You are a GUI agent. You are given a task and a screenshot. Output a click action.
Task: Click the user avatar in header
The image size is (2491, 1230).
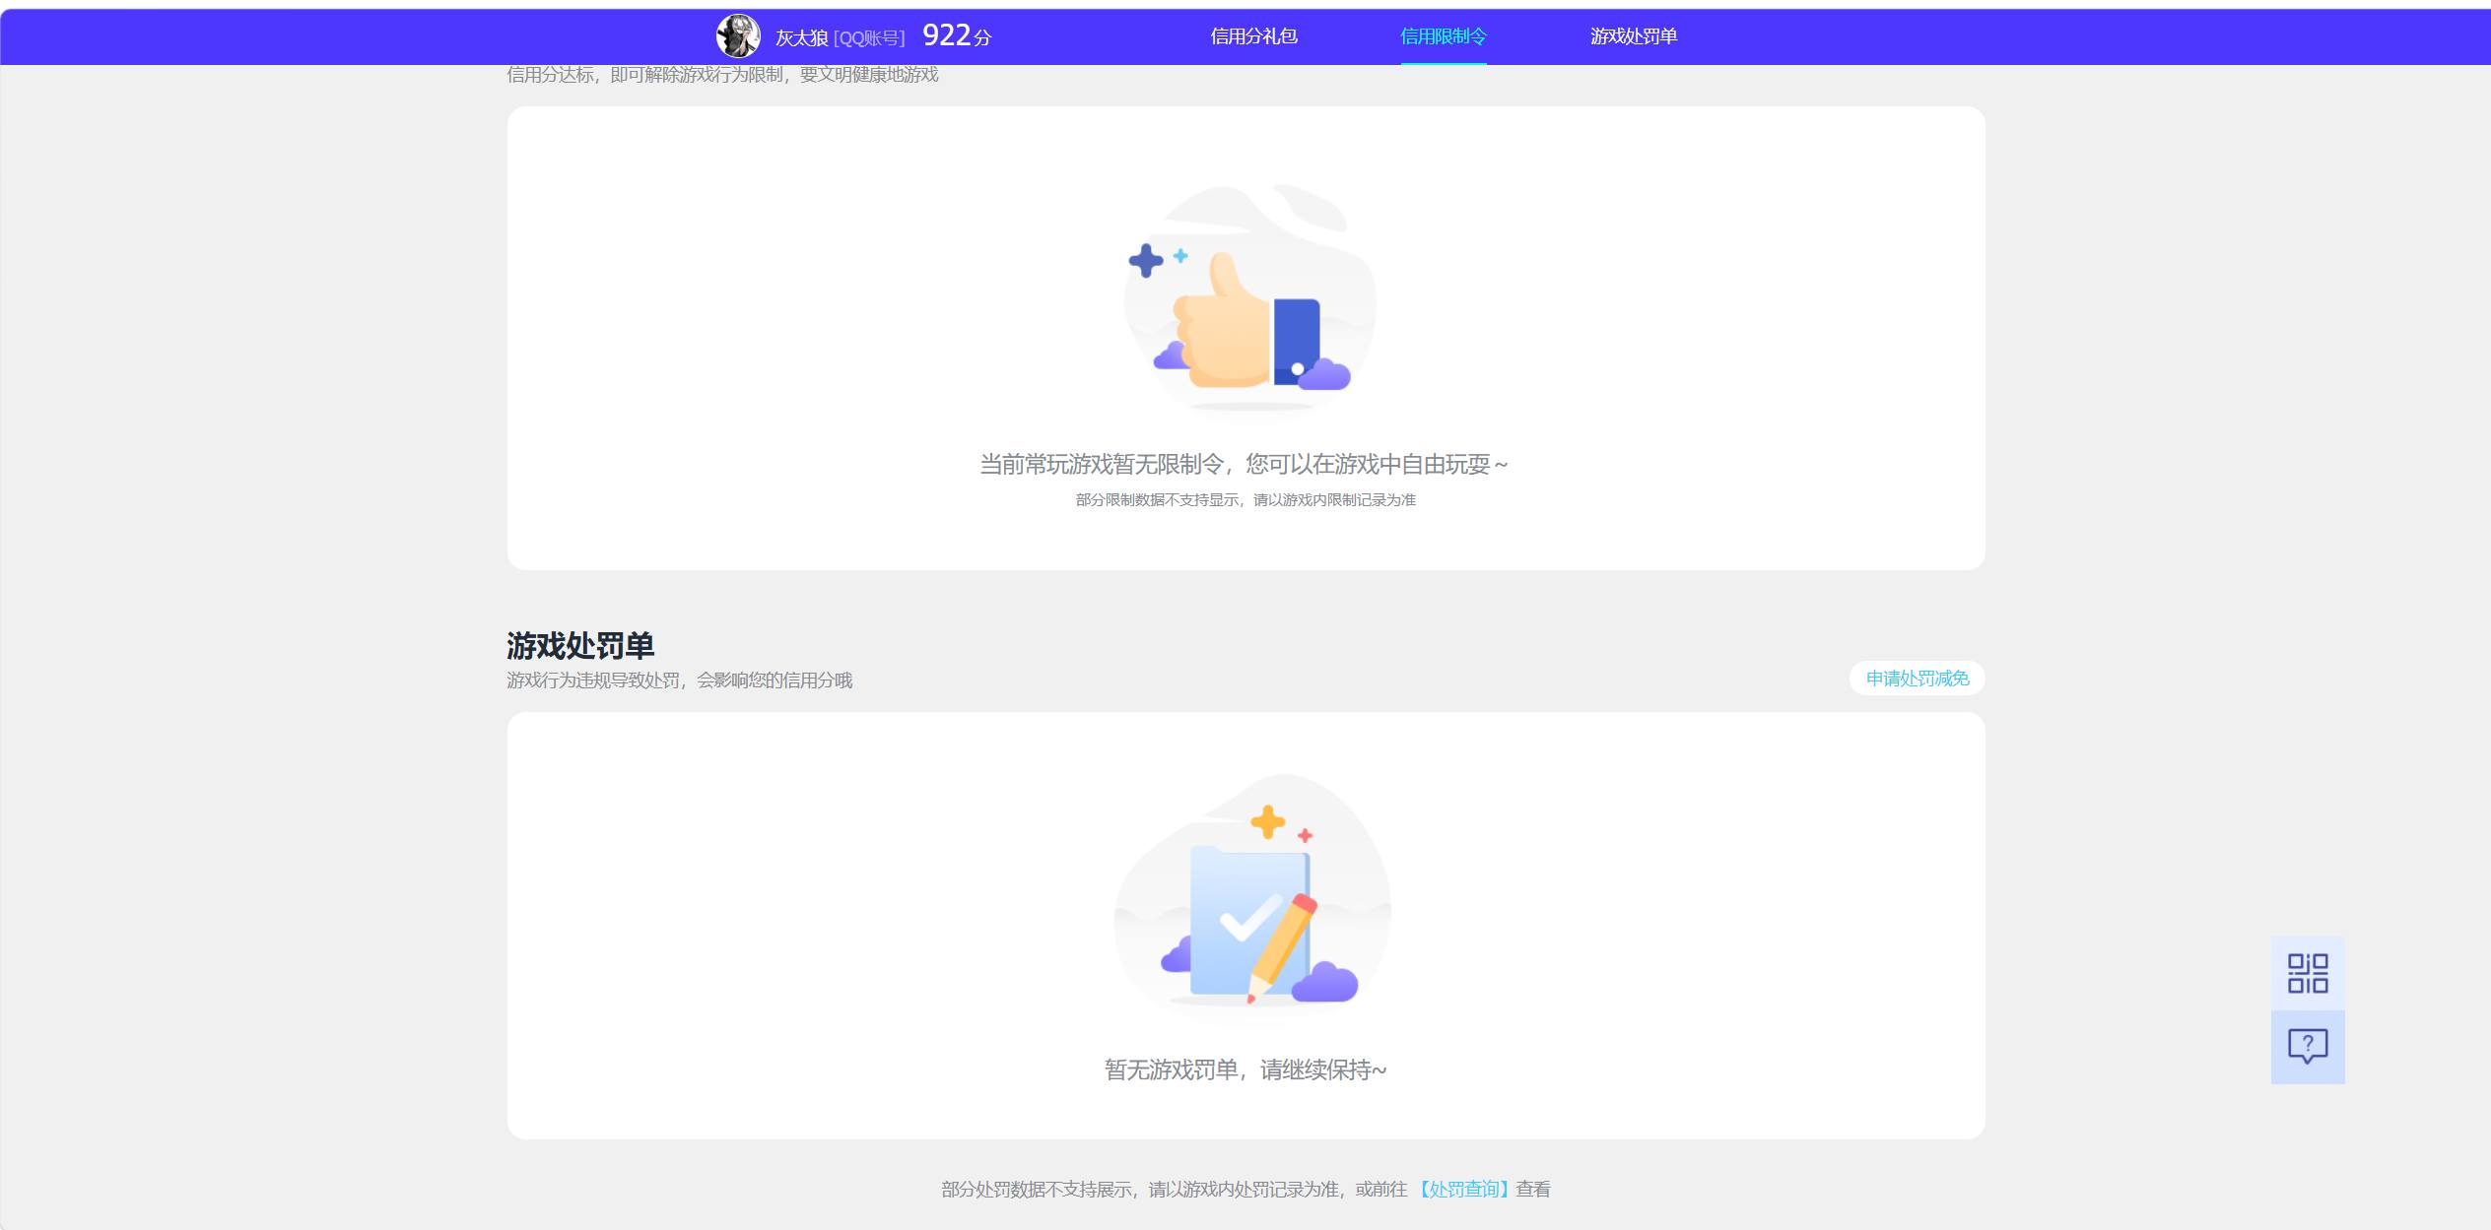[x=738, y=36]
